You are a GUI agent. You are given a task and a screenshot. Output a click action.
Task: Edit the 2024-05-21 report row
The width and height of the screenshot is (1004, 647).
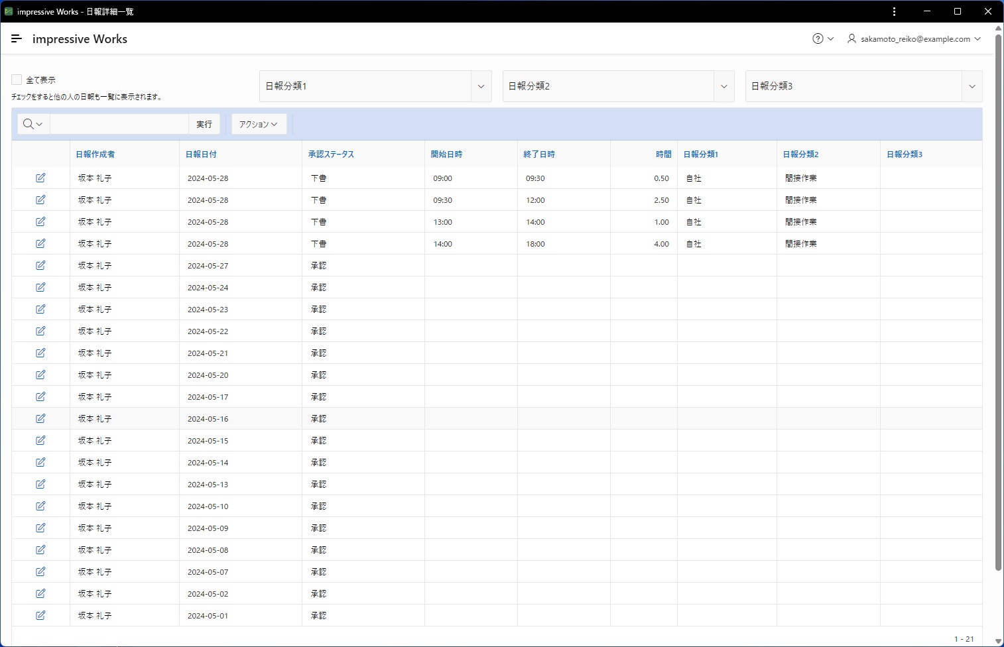point(40,353)
